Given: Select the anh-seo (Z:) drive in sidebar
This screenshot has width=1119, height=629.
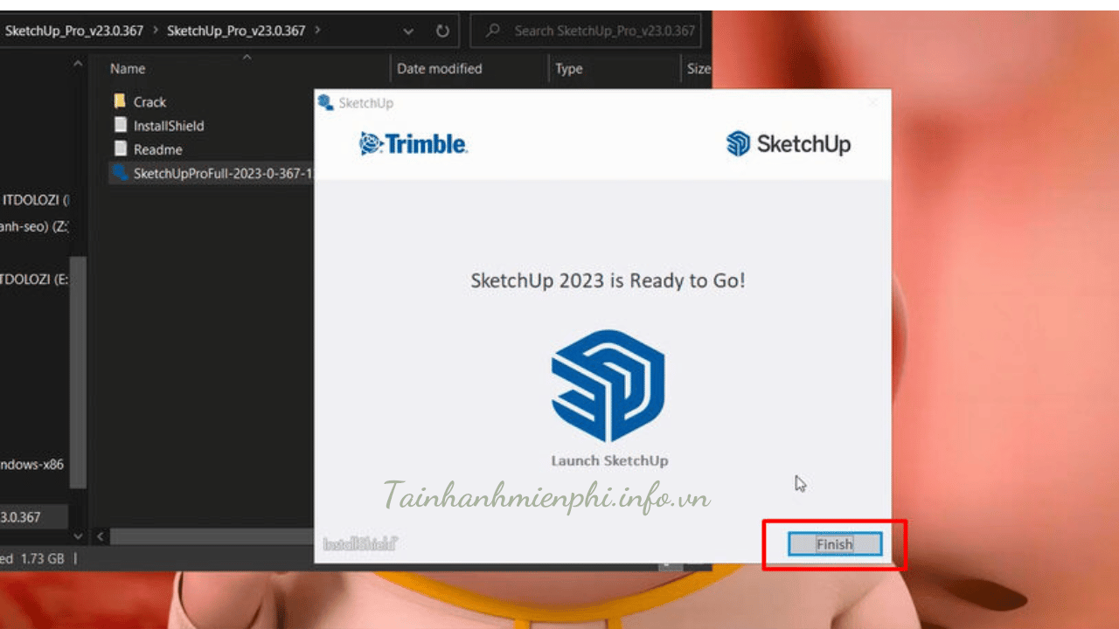Looking at the screenshot, I should tap(35, 226).
